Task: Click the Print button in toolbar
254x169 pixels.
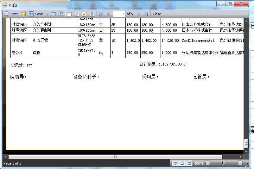Action: (x=11, y=14)
